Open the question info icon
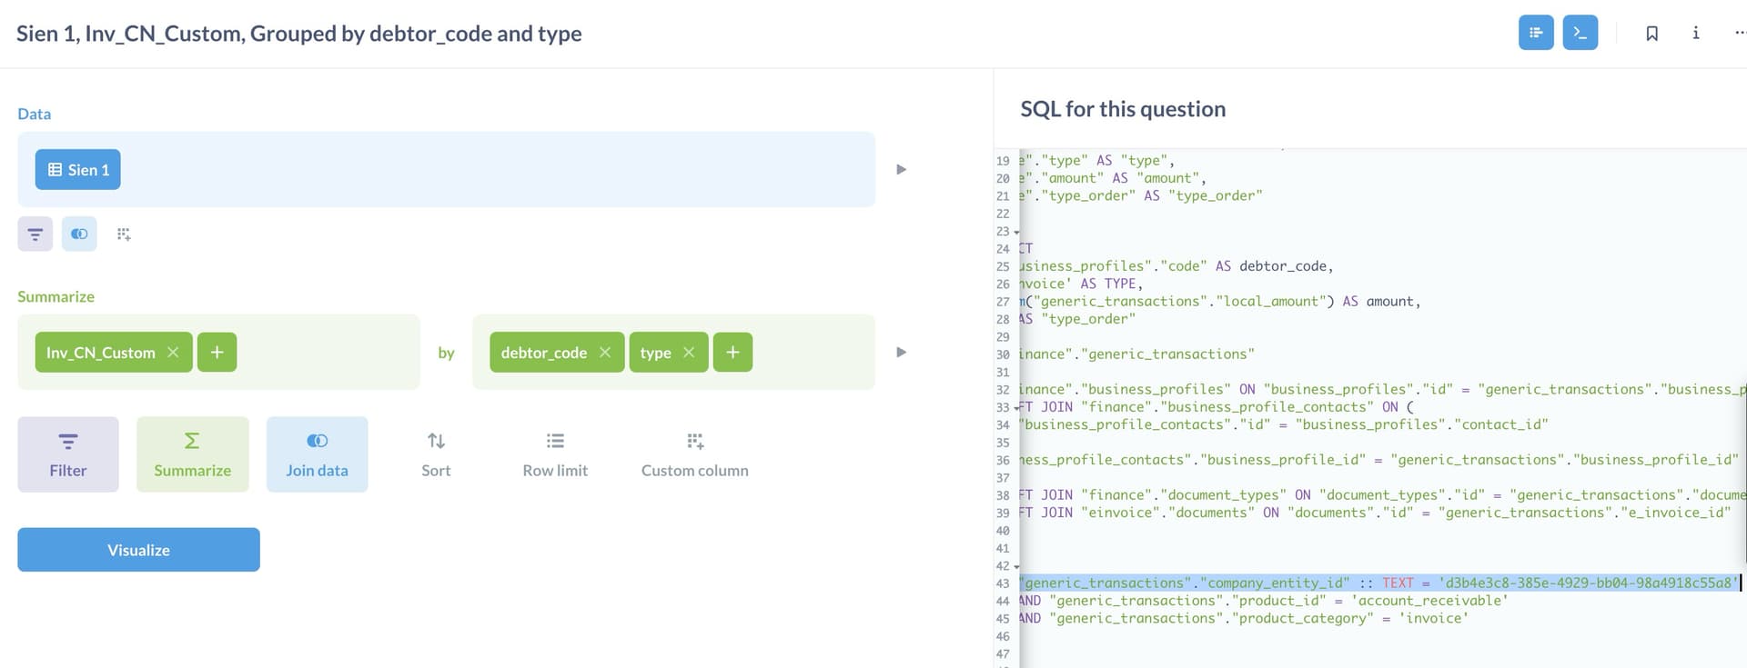The height and width of the screenshot is (668, 1747). pyautogui.click(x=1695, y=34)
